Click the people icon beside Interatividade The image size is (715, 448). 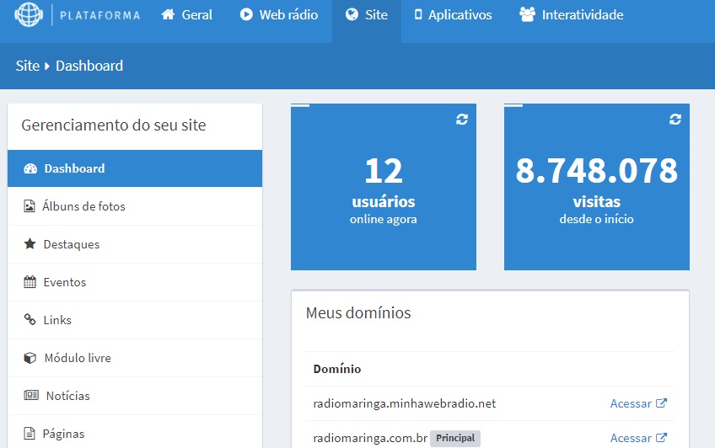(x=527, y=14)
